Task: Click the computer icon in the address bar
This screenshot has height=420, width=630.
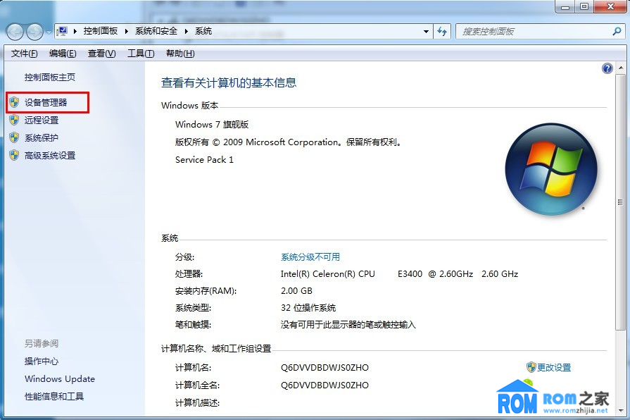Action: [62, 32]
